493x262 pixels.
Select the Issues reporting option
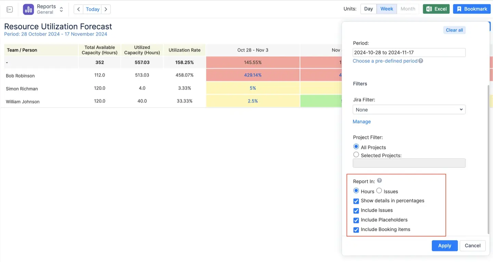coord(379,191)
